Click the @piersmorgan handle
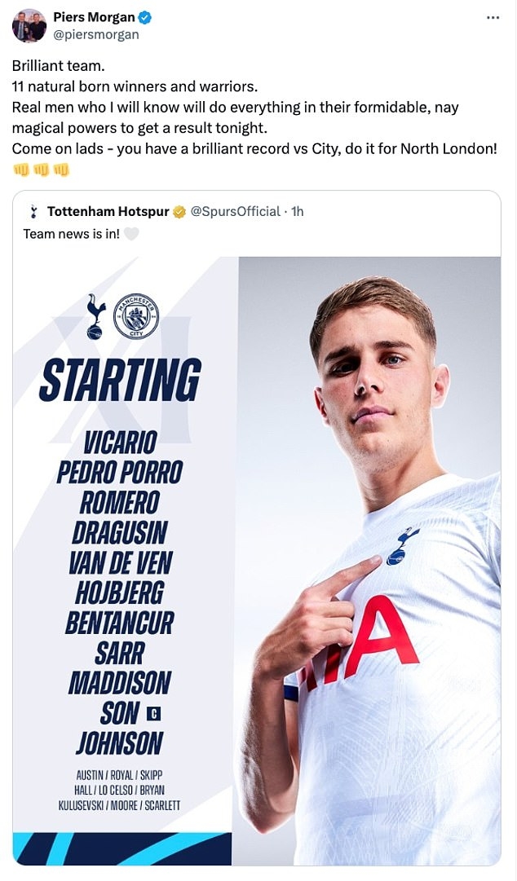 point(96,34)
